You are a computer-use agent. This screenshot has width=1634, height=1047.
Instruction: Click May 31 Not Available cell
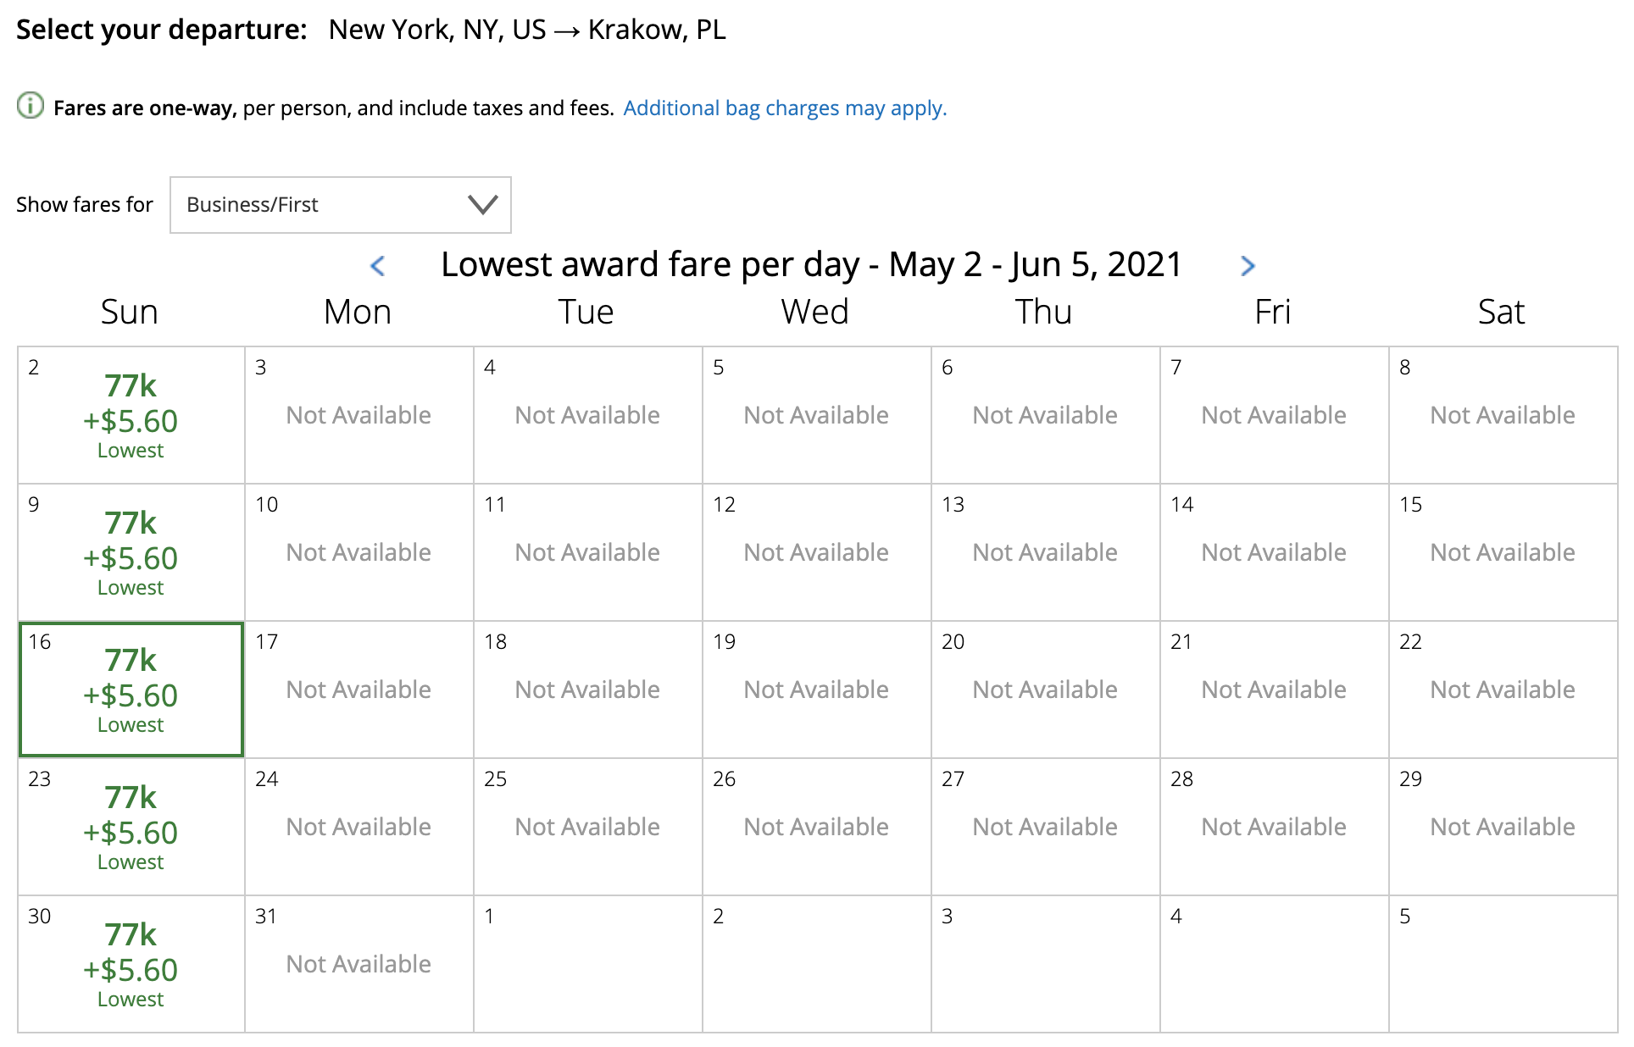pyautogui.click(x=359, y=964)
